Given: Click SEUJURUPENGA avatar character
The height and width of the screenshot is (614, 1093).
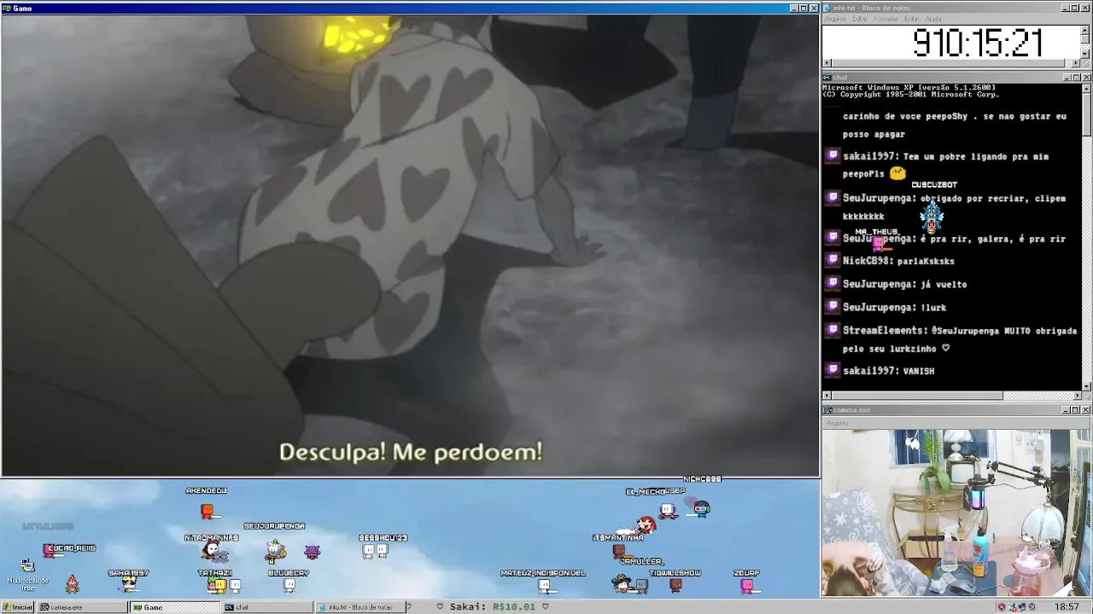Looking at the screenshot, I should (275, 551).
